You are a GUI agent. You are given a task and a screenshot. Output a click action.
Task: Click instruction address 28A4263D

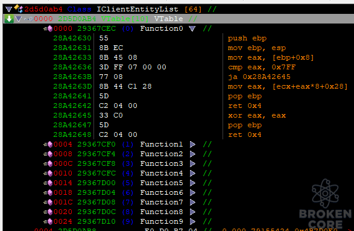72,87
